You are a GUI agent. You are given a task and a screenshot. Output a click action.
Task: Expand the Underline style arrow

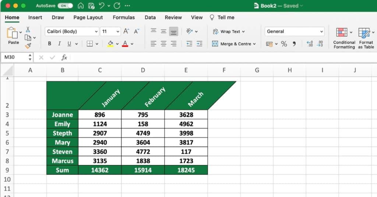coord(77,44)
